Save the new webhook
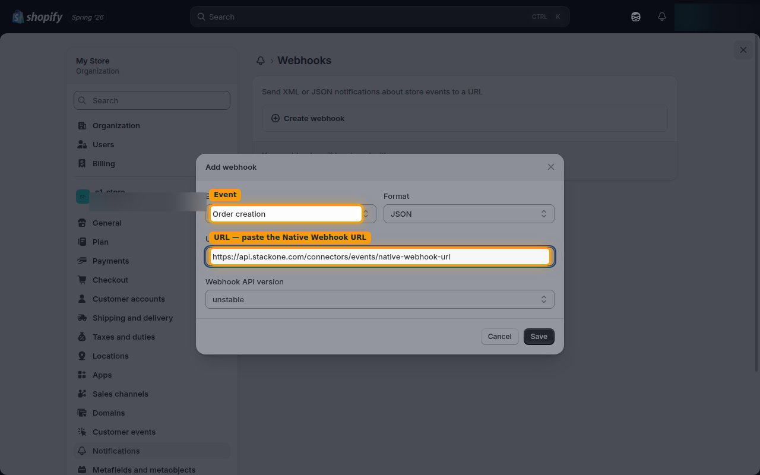The width and height of the screenshot is (760, 475). pyautogui.click(x=539, y=336)
